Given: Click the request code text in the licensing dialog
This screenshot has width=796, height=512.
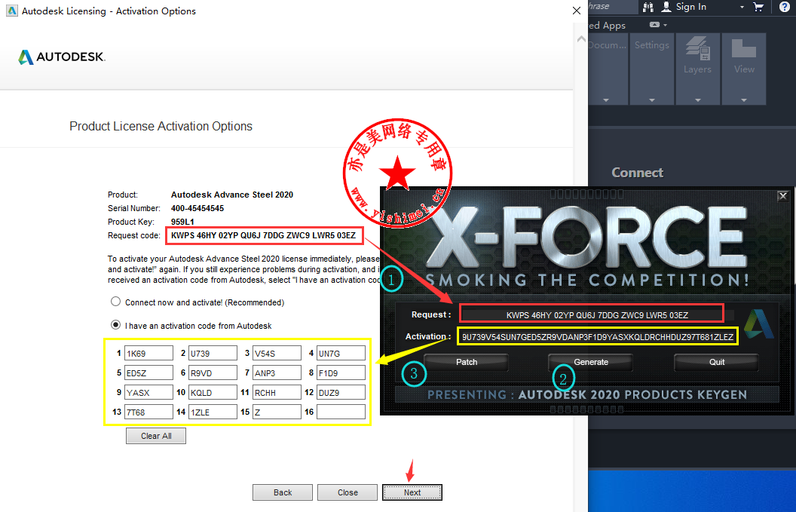Looking at the screenshot, I should pyautogui.click(x=264, y=235).
